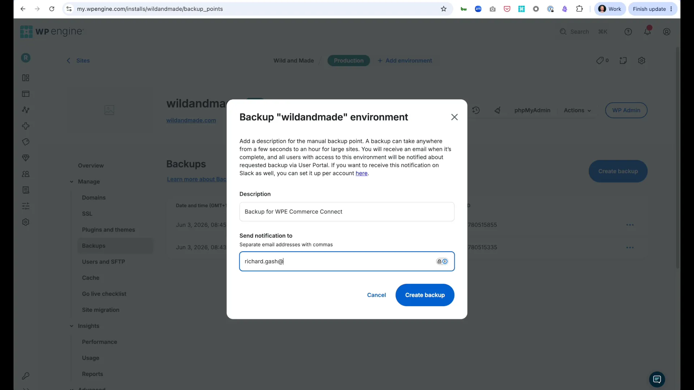
Task: Open the Overview menu item
Action: [x=91, y=165]
